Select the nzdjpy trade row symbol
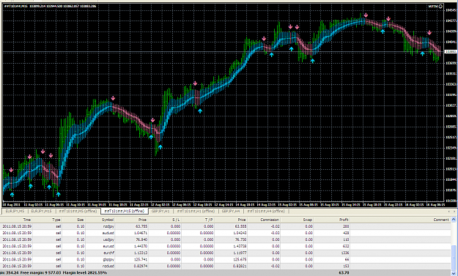This screenshot has width=458, height=276. click(x=108, y=226)
